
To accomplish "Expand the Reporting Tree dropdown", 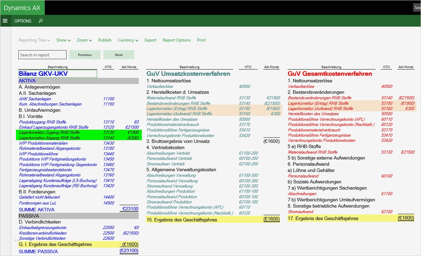I will coord(34,40).
